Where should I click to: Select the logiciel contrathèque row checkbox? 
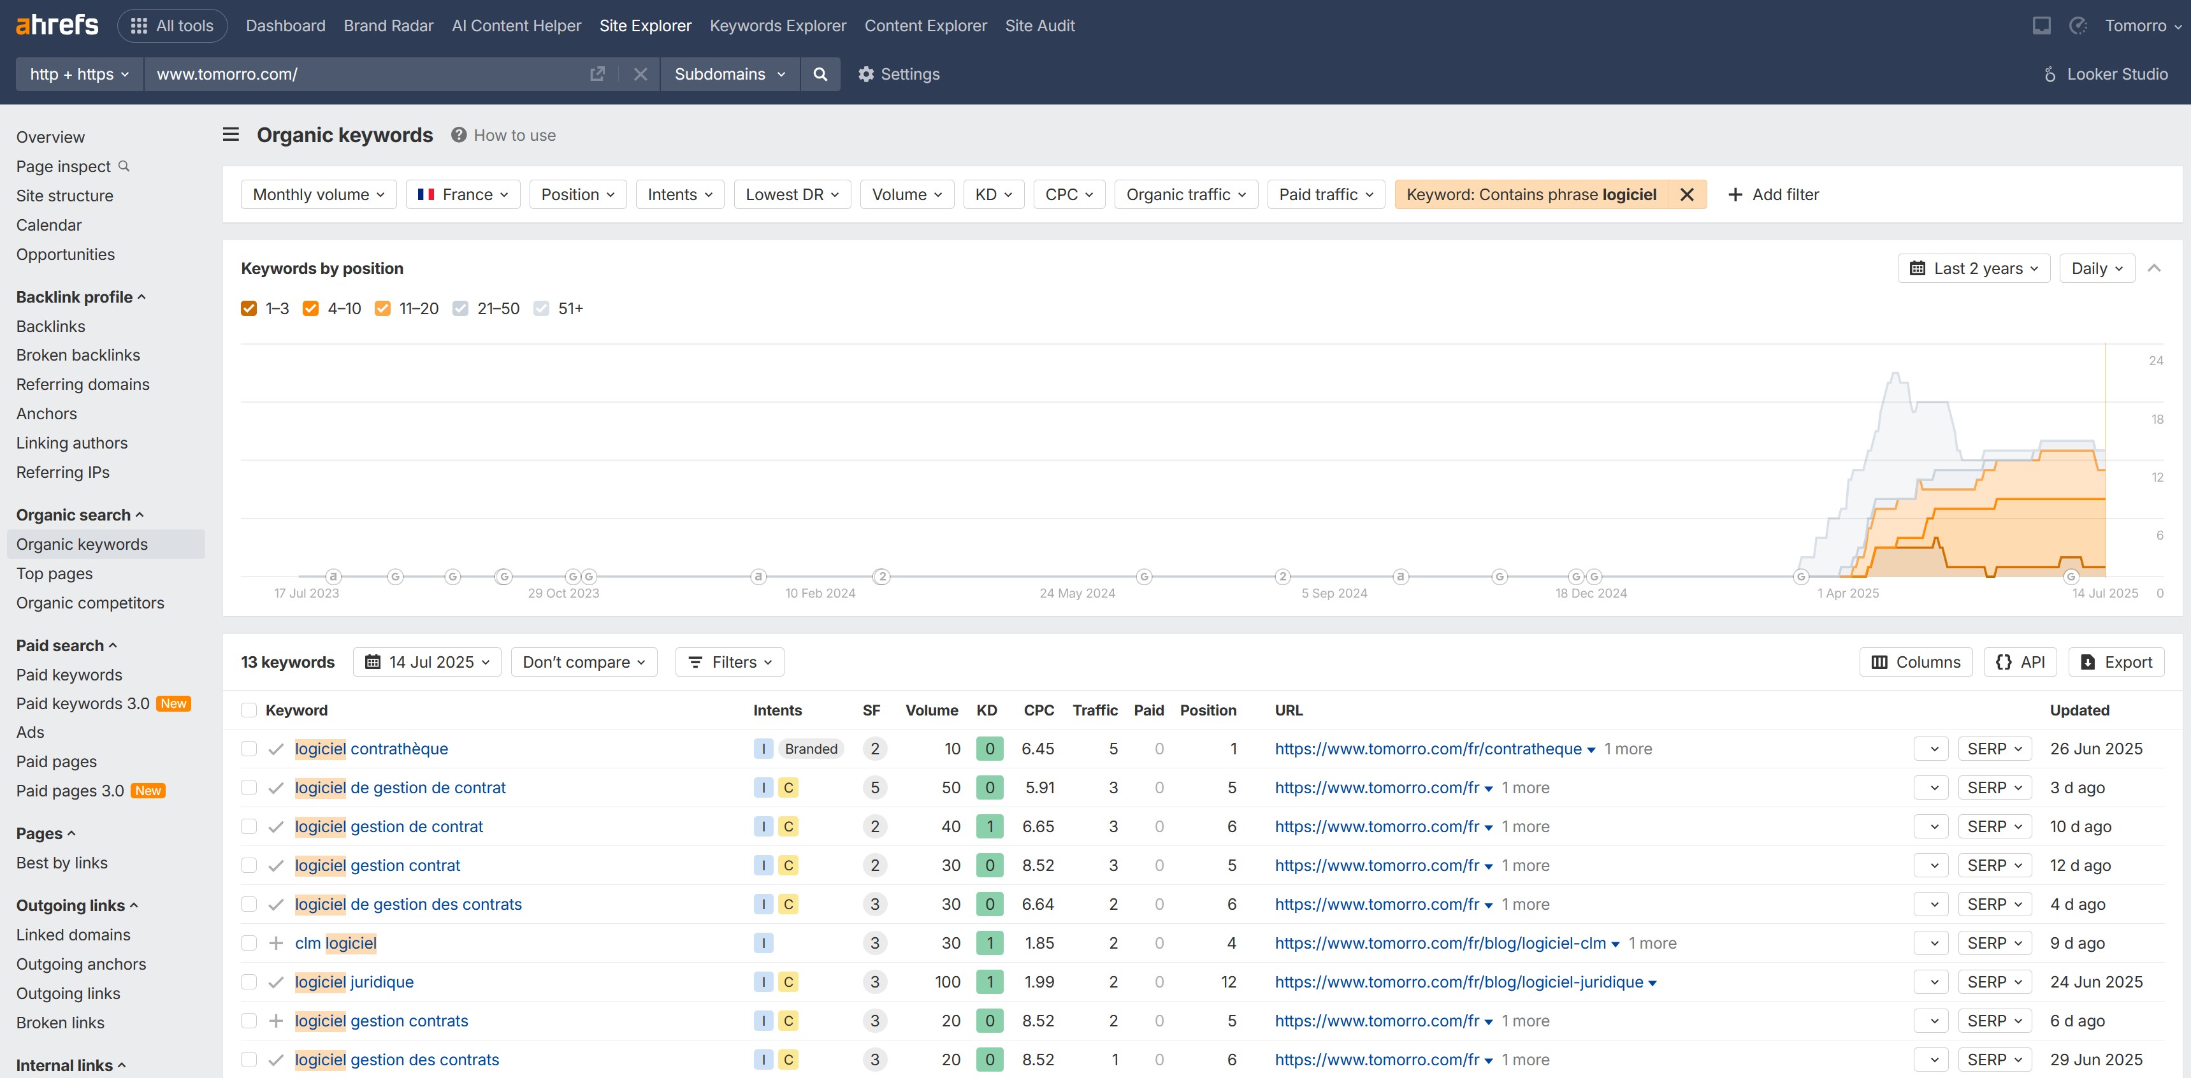tap(249, 749)
